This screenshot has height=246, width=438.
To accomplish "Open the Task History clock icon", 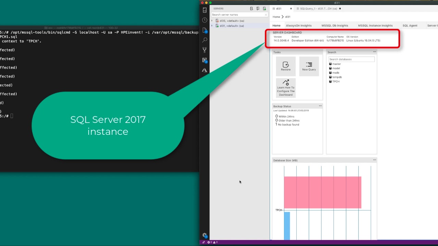I will click(x=205, y=20).
